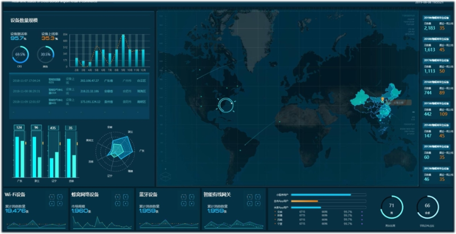Viewport: 456px width, 234px height.
Task: Click the bottom-right square icon in 智能有线网关 panel
Action: click(x=257, y=204)
